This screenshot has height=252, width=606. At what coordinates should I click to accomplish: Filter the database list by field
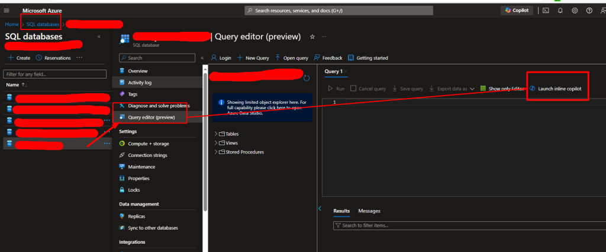[x=54, y=74]
